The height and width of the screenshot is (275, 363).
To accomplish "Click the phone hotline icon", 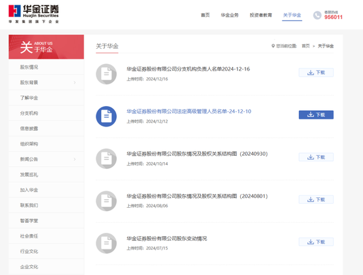I will coord(317,15).
